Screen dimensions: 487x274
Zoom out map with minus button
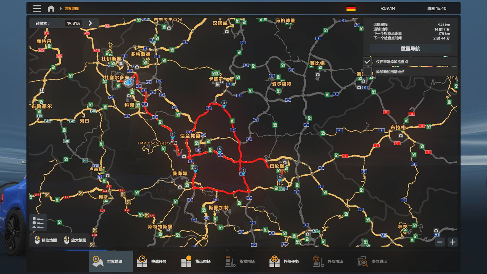(440, 242)
